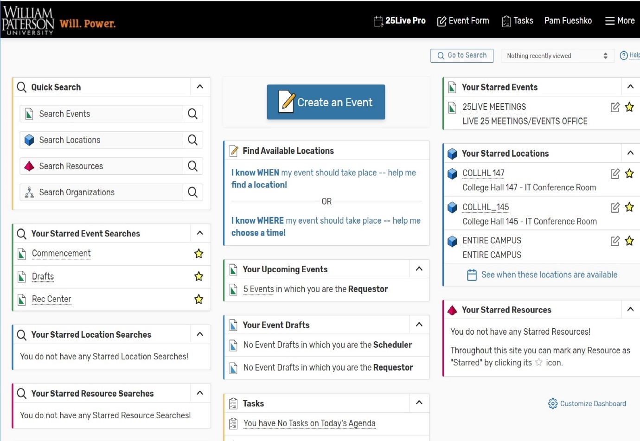Collapse Your Starred Resource Searches panel

coord(200,393)
